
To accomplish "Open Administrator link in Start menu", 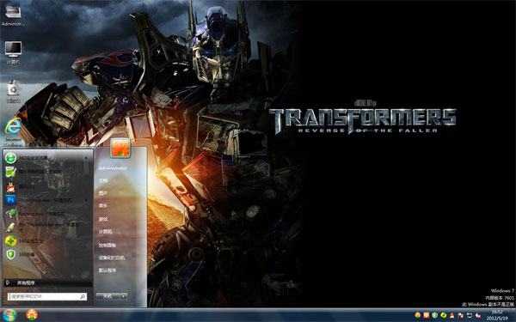I will coord(113,168).
